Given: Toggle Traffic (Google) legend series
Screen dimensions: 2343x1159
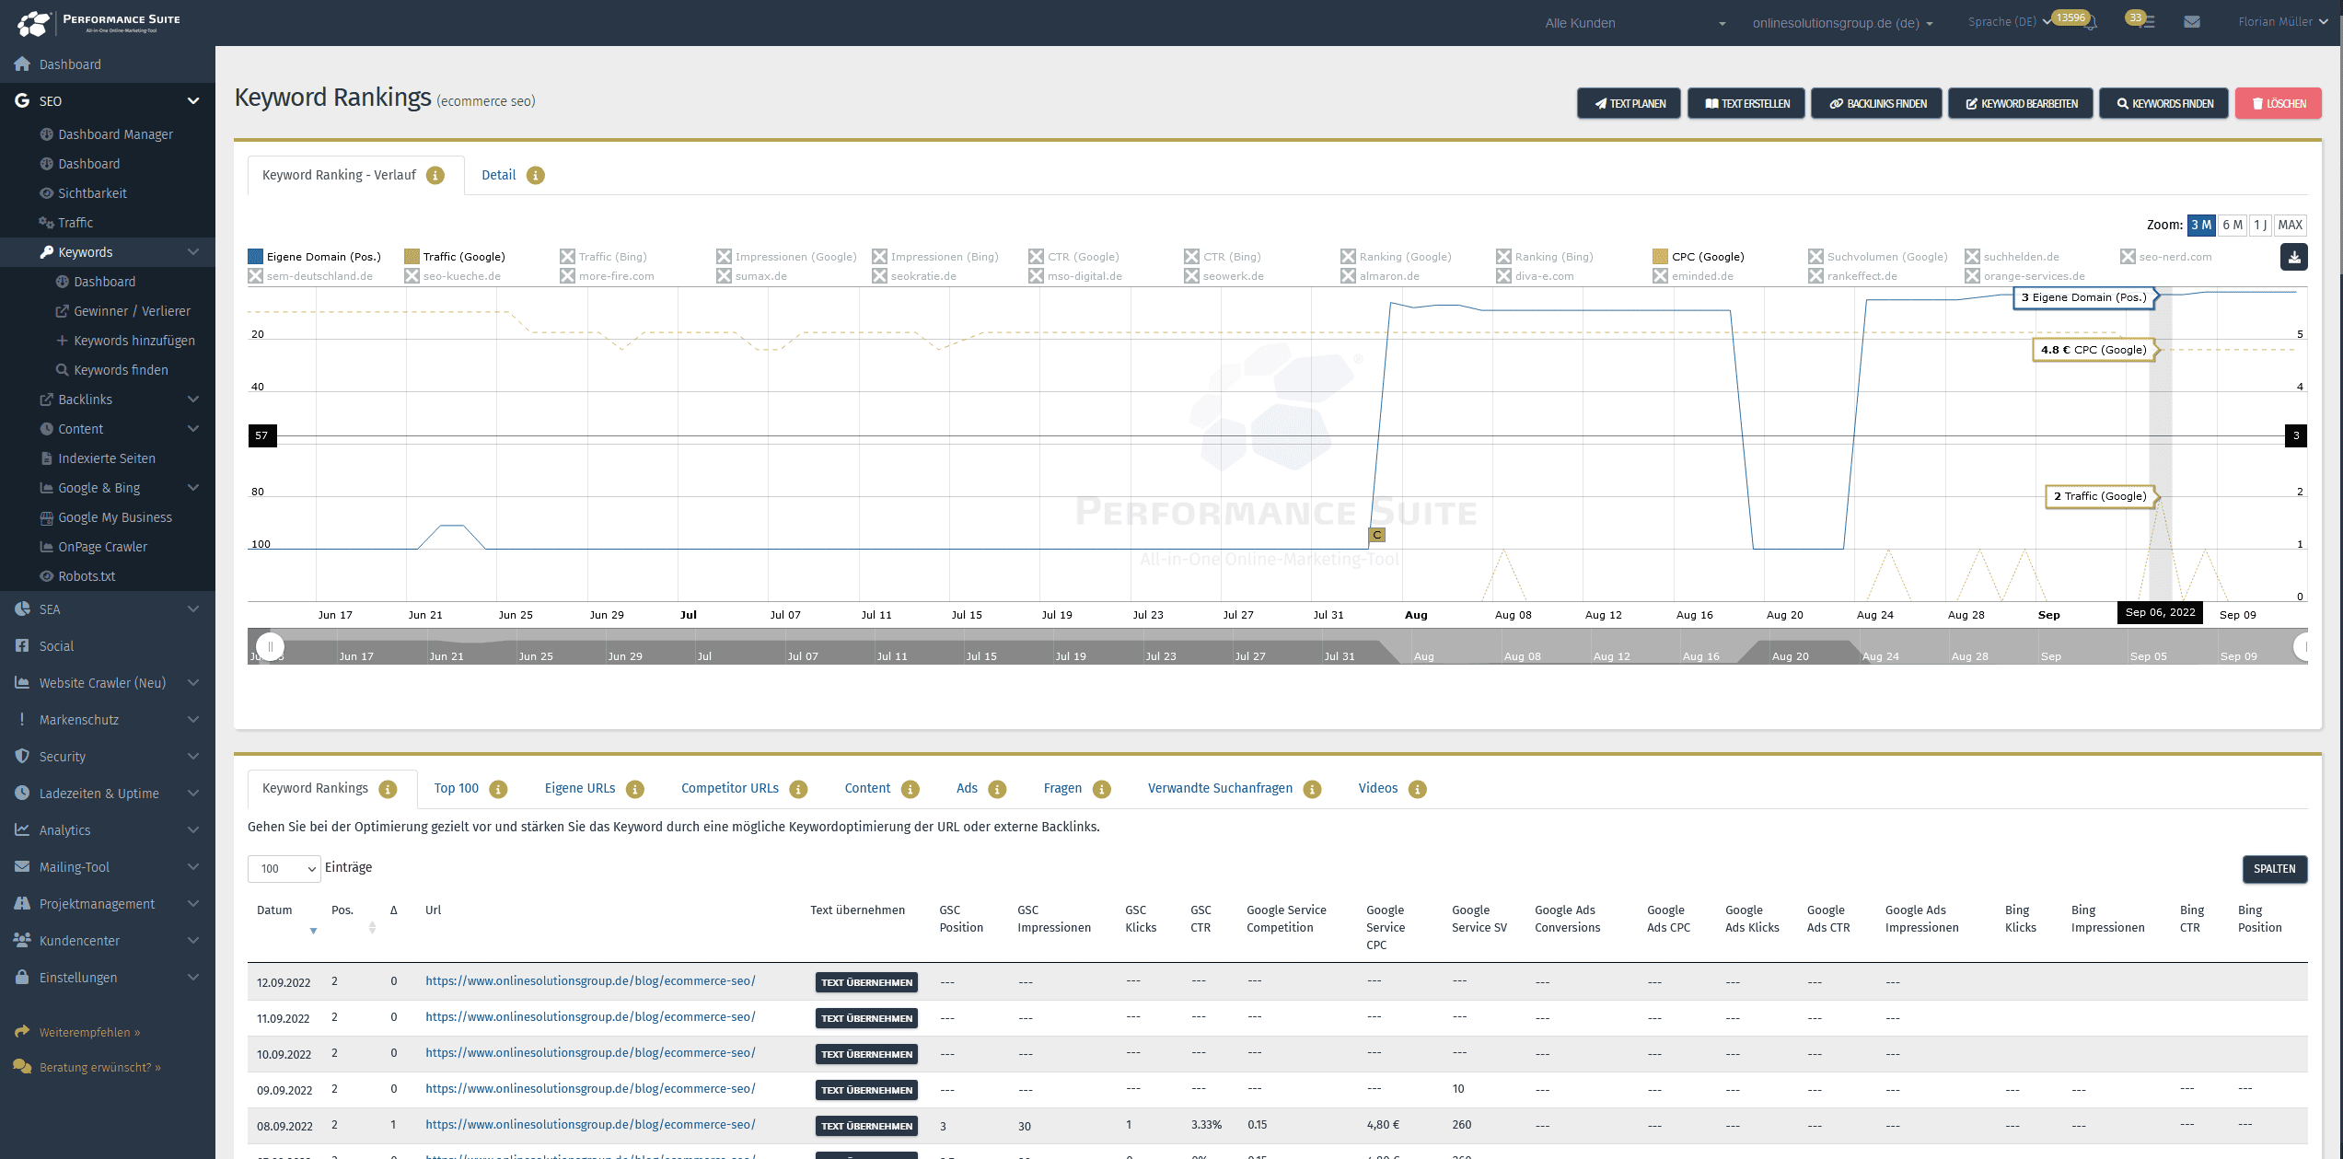Looking at the screenshot, I should pyautogui.click(x=455, y=257).
